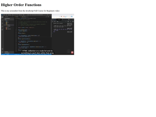Screen dimensions: 156x117
Task: Click the Manage gear in the VS Code activity bar
Action: click(2, 52)
